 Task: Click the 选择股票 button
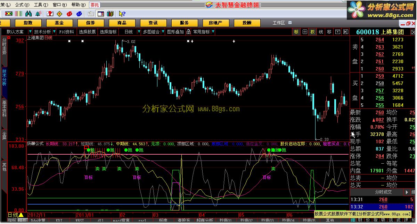[87, 32]
